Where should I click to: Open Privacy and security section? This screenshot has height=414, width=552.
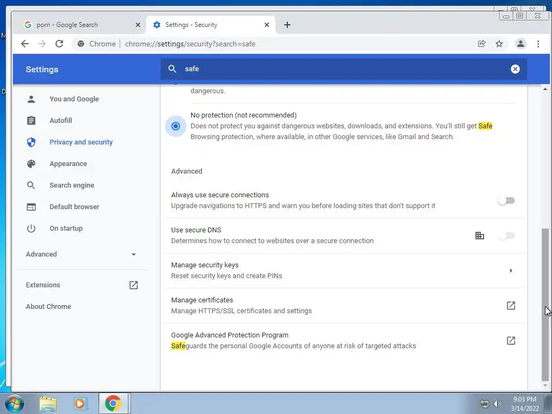(81, 142)
